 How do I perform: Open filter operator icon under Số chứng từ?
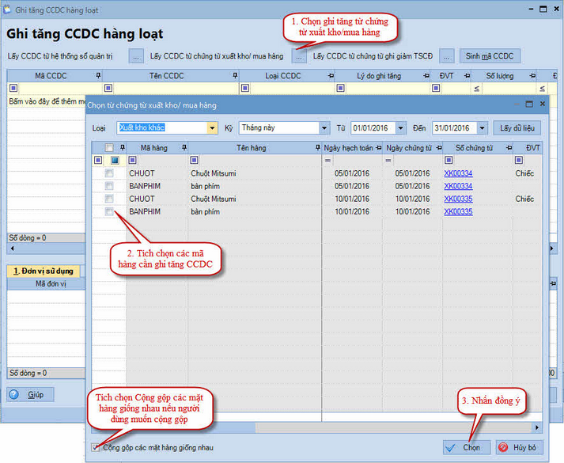coord(449,160)
